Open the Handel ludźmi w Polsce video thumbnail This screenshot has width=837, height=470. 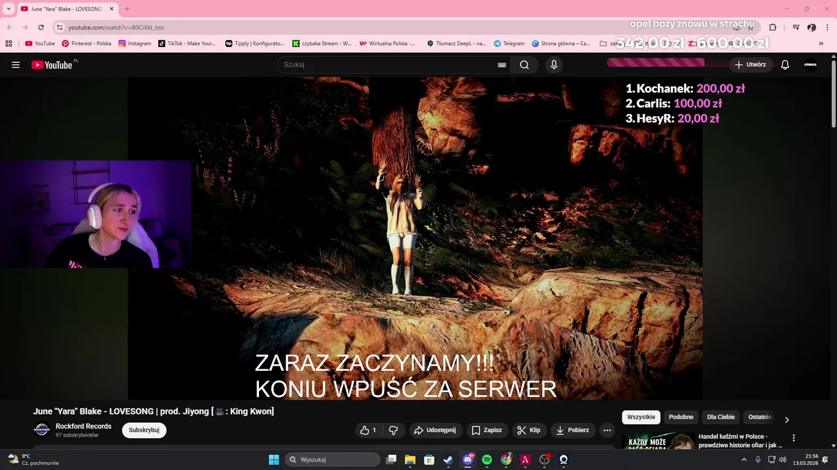coord(658,441)
